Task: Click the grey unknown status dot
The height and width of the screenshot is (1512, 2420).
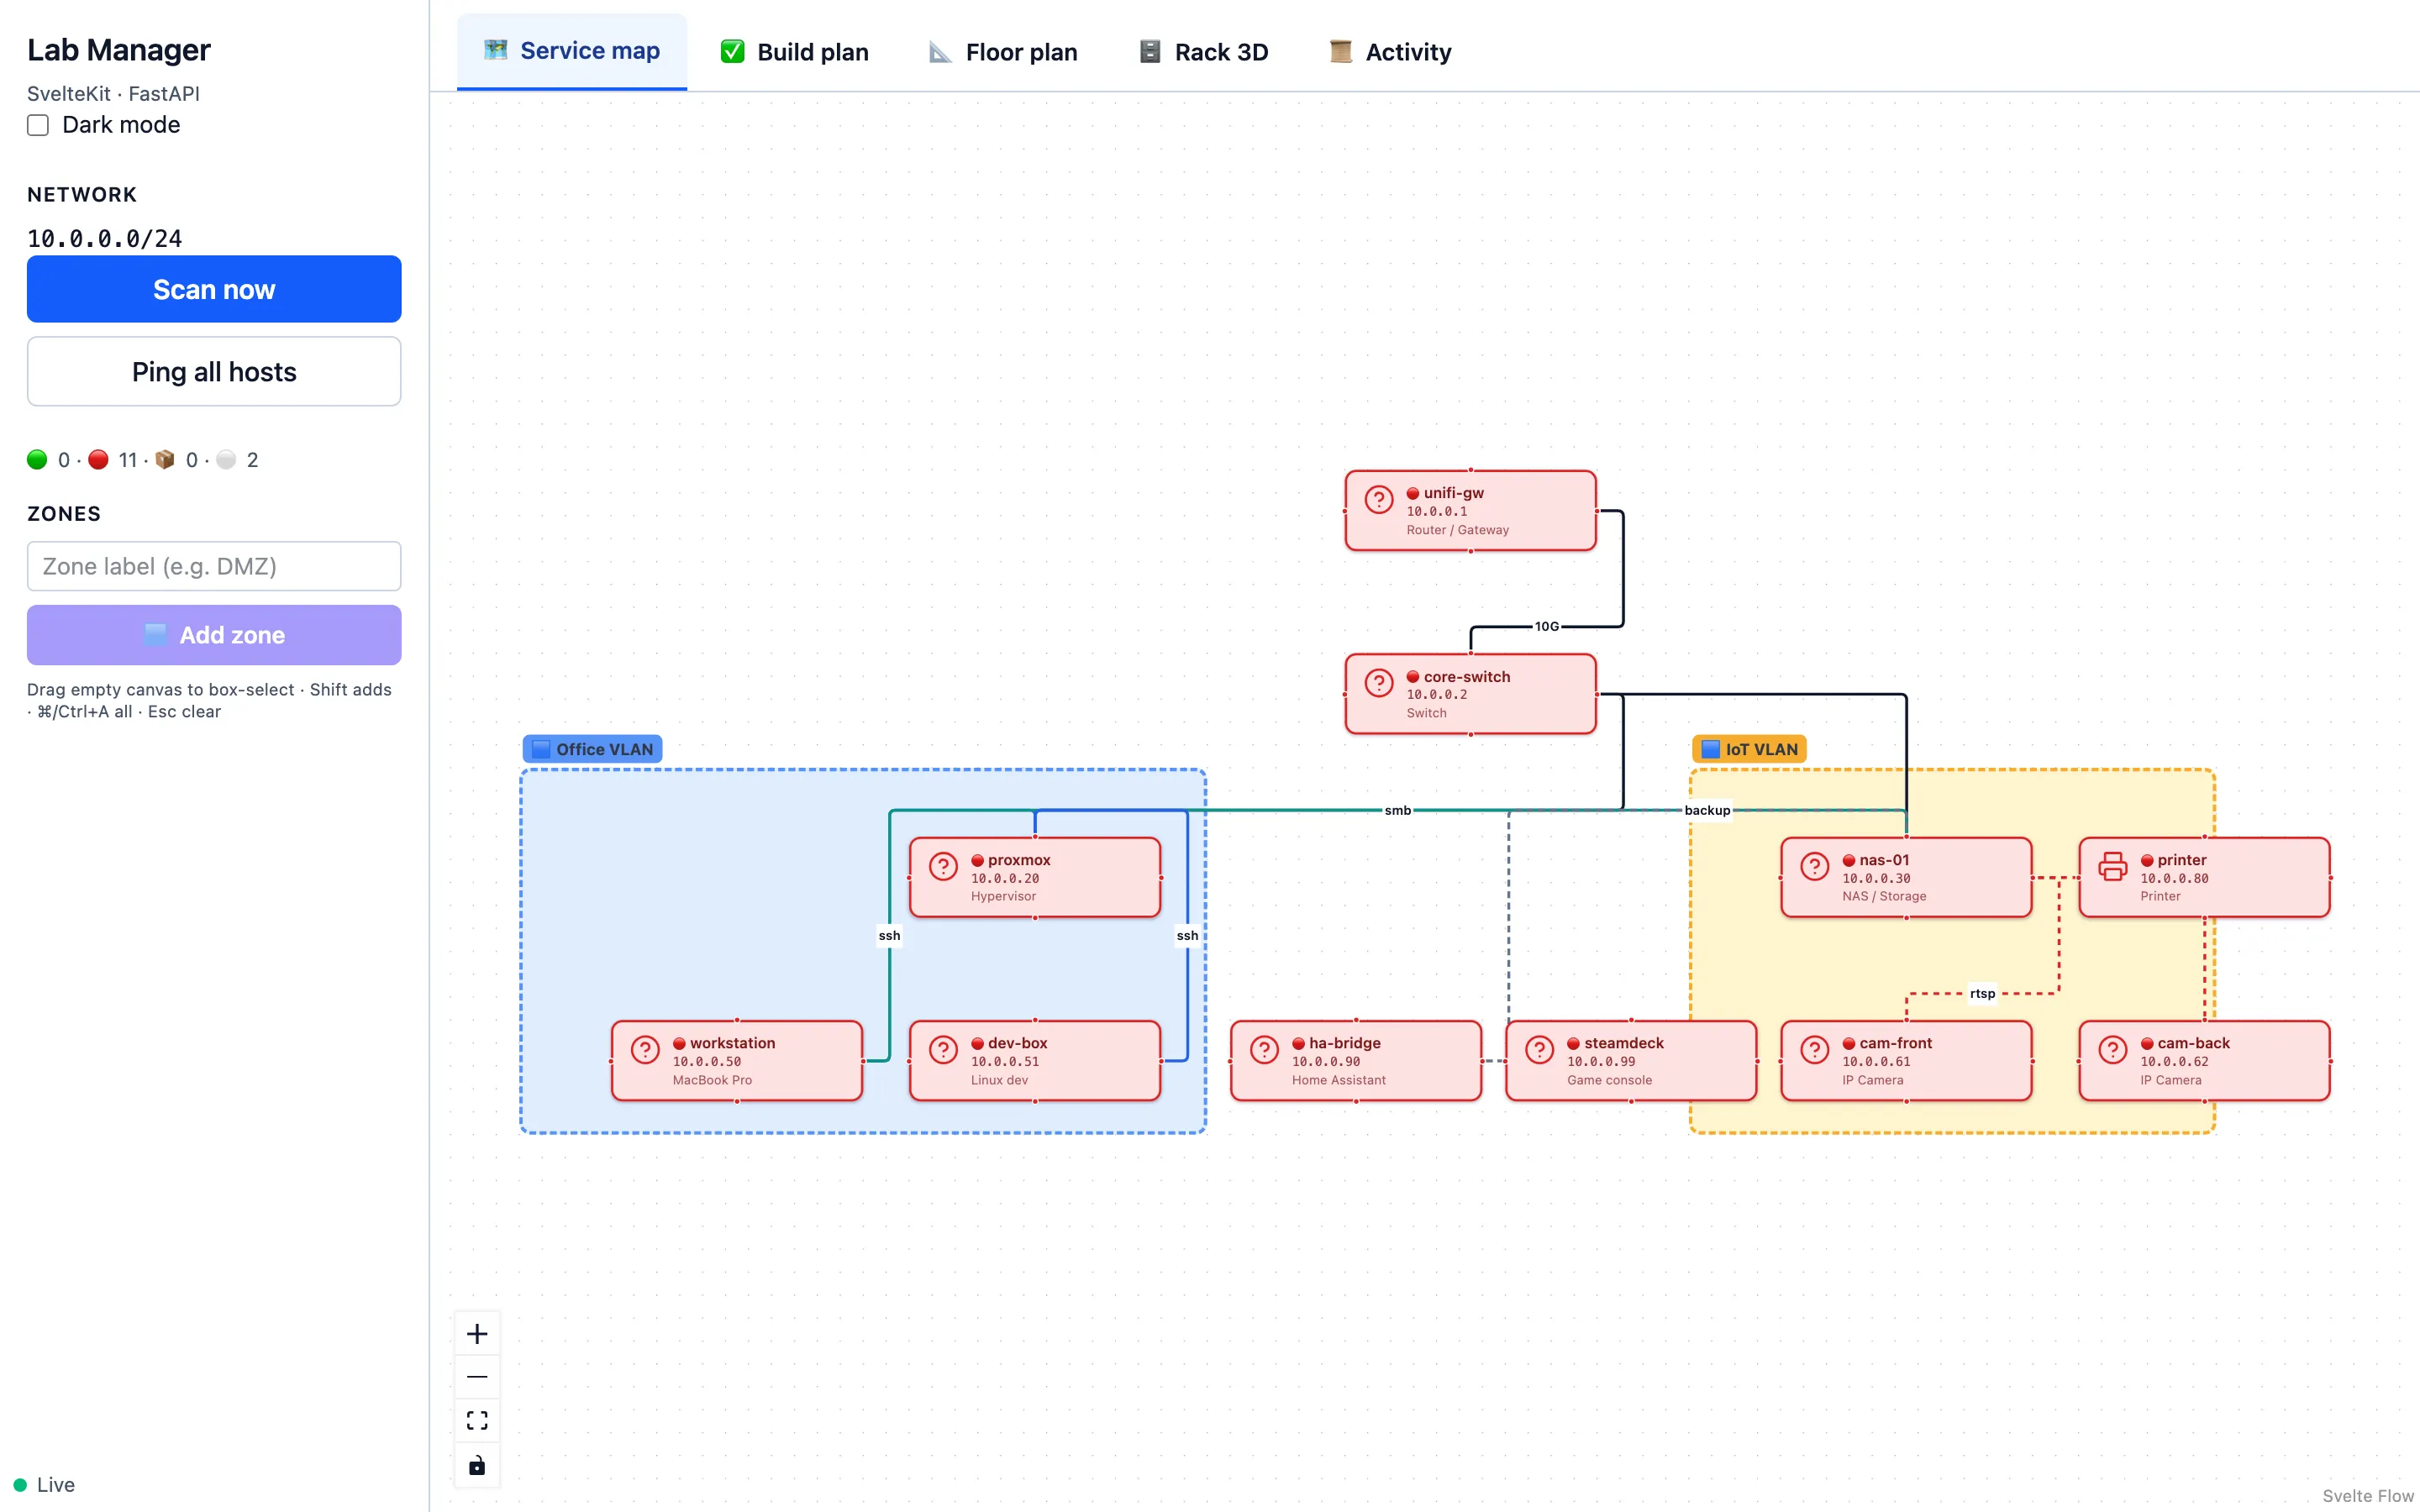Action: point(226,459)
